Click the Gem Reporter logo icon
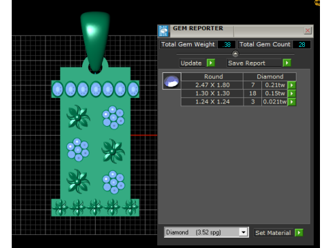This screenshot has height=248, width=331. pos(163,31)
